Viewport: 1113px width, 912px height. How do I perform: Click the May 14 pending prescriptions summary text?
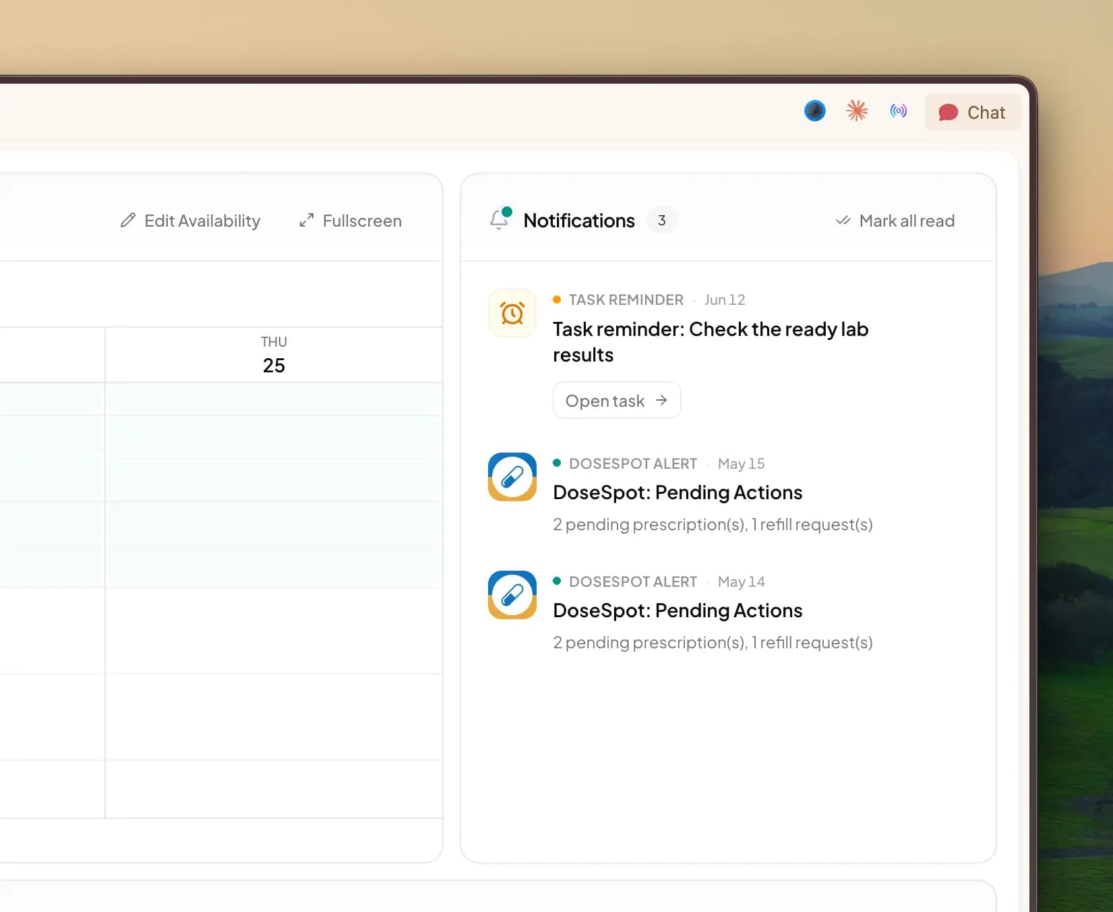[x=713, y=643]
